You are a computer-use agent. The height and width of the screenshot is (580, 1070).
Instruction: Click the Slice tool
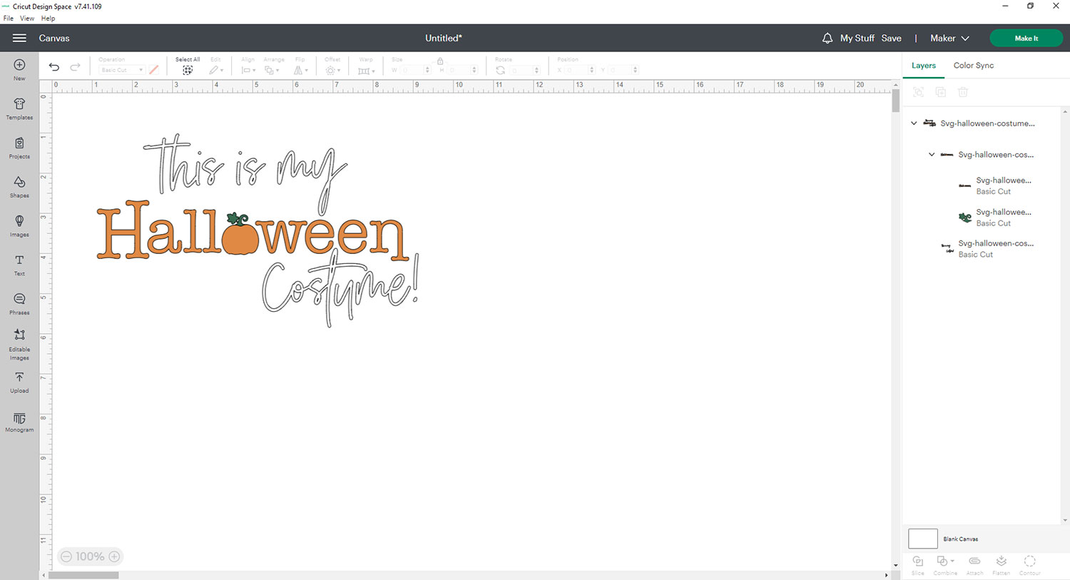(x=918, y=565)
